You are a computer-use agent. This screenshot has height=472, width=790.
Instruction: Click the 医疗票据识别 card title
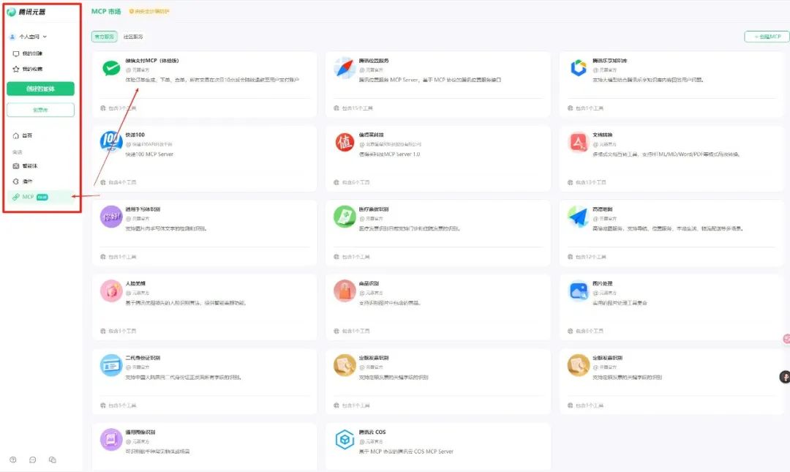click(374, 209)
